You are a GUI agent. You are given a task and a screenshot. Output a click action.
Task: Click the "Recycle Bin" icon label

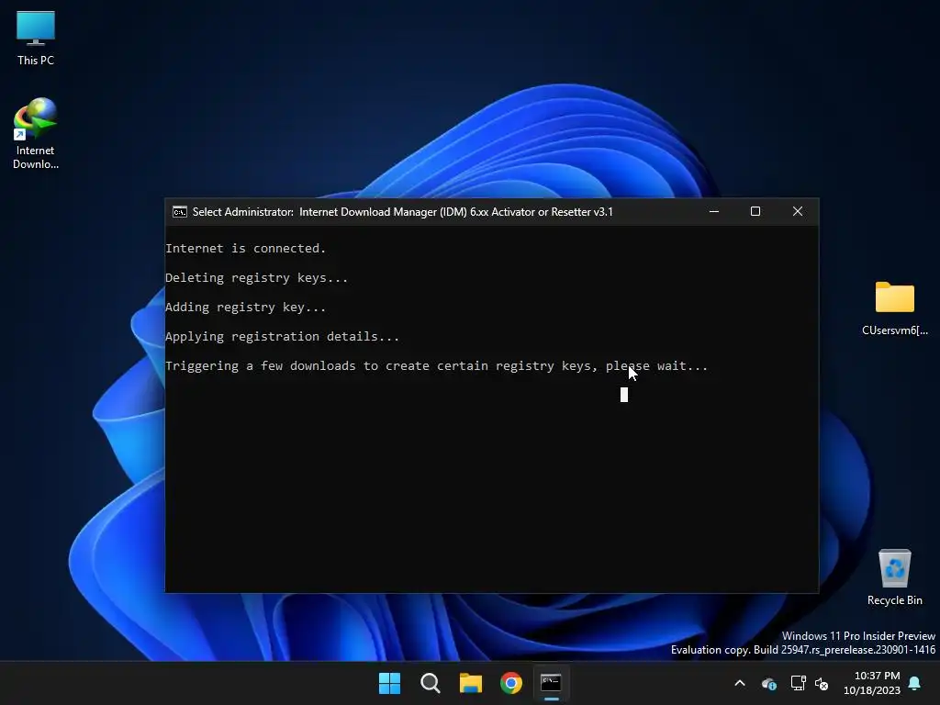click(x=894, y=600)
